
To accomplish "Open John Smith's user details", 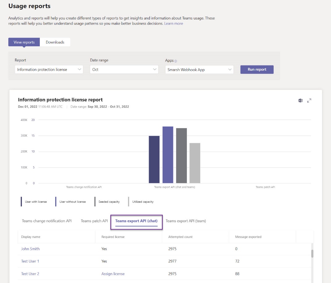I will click(x=30, y=249).
